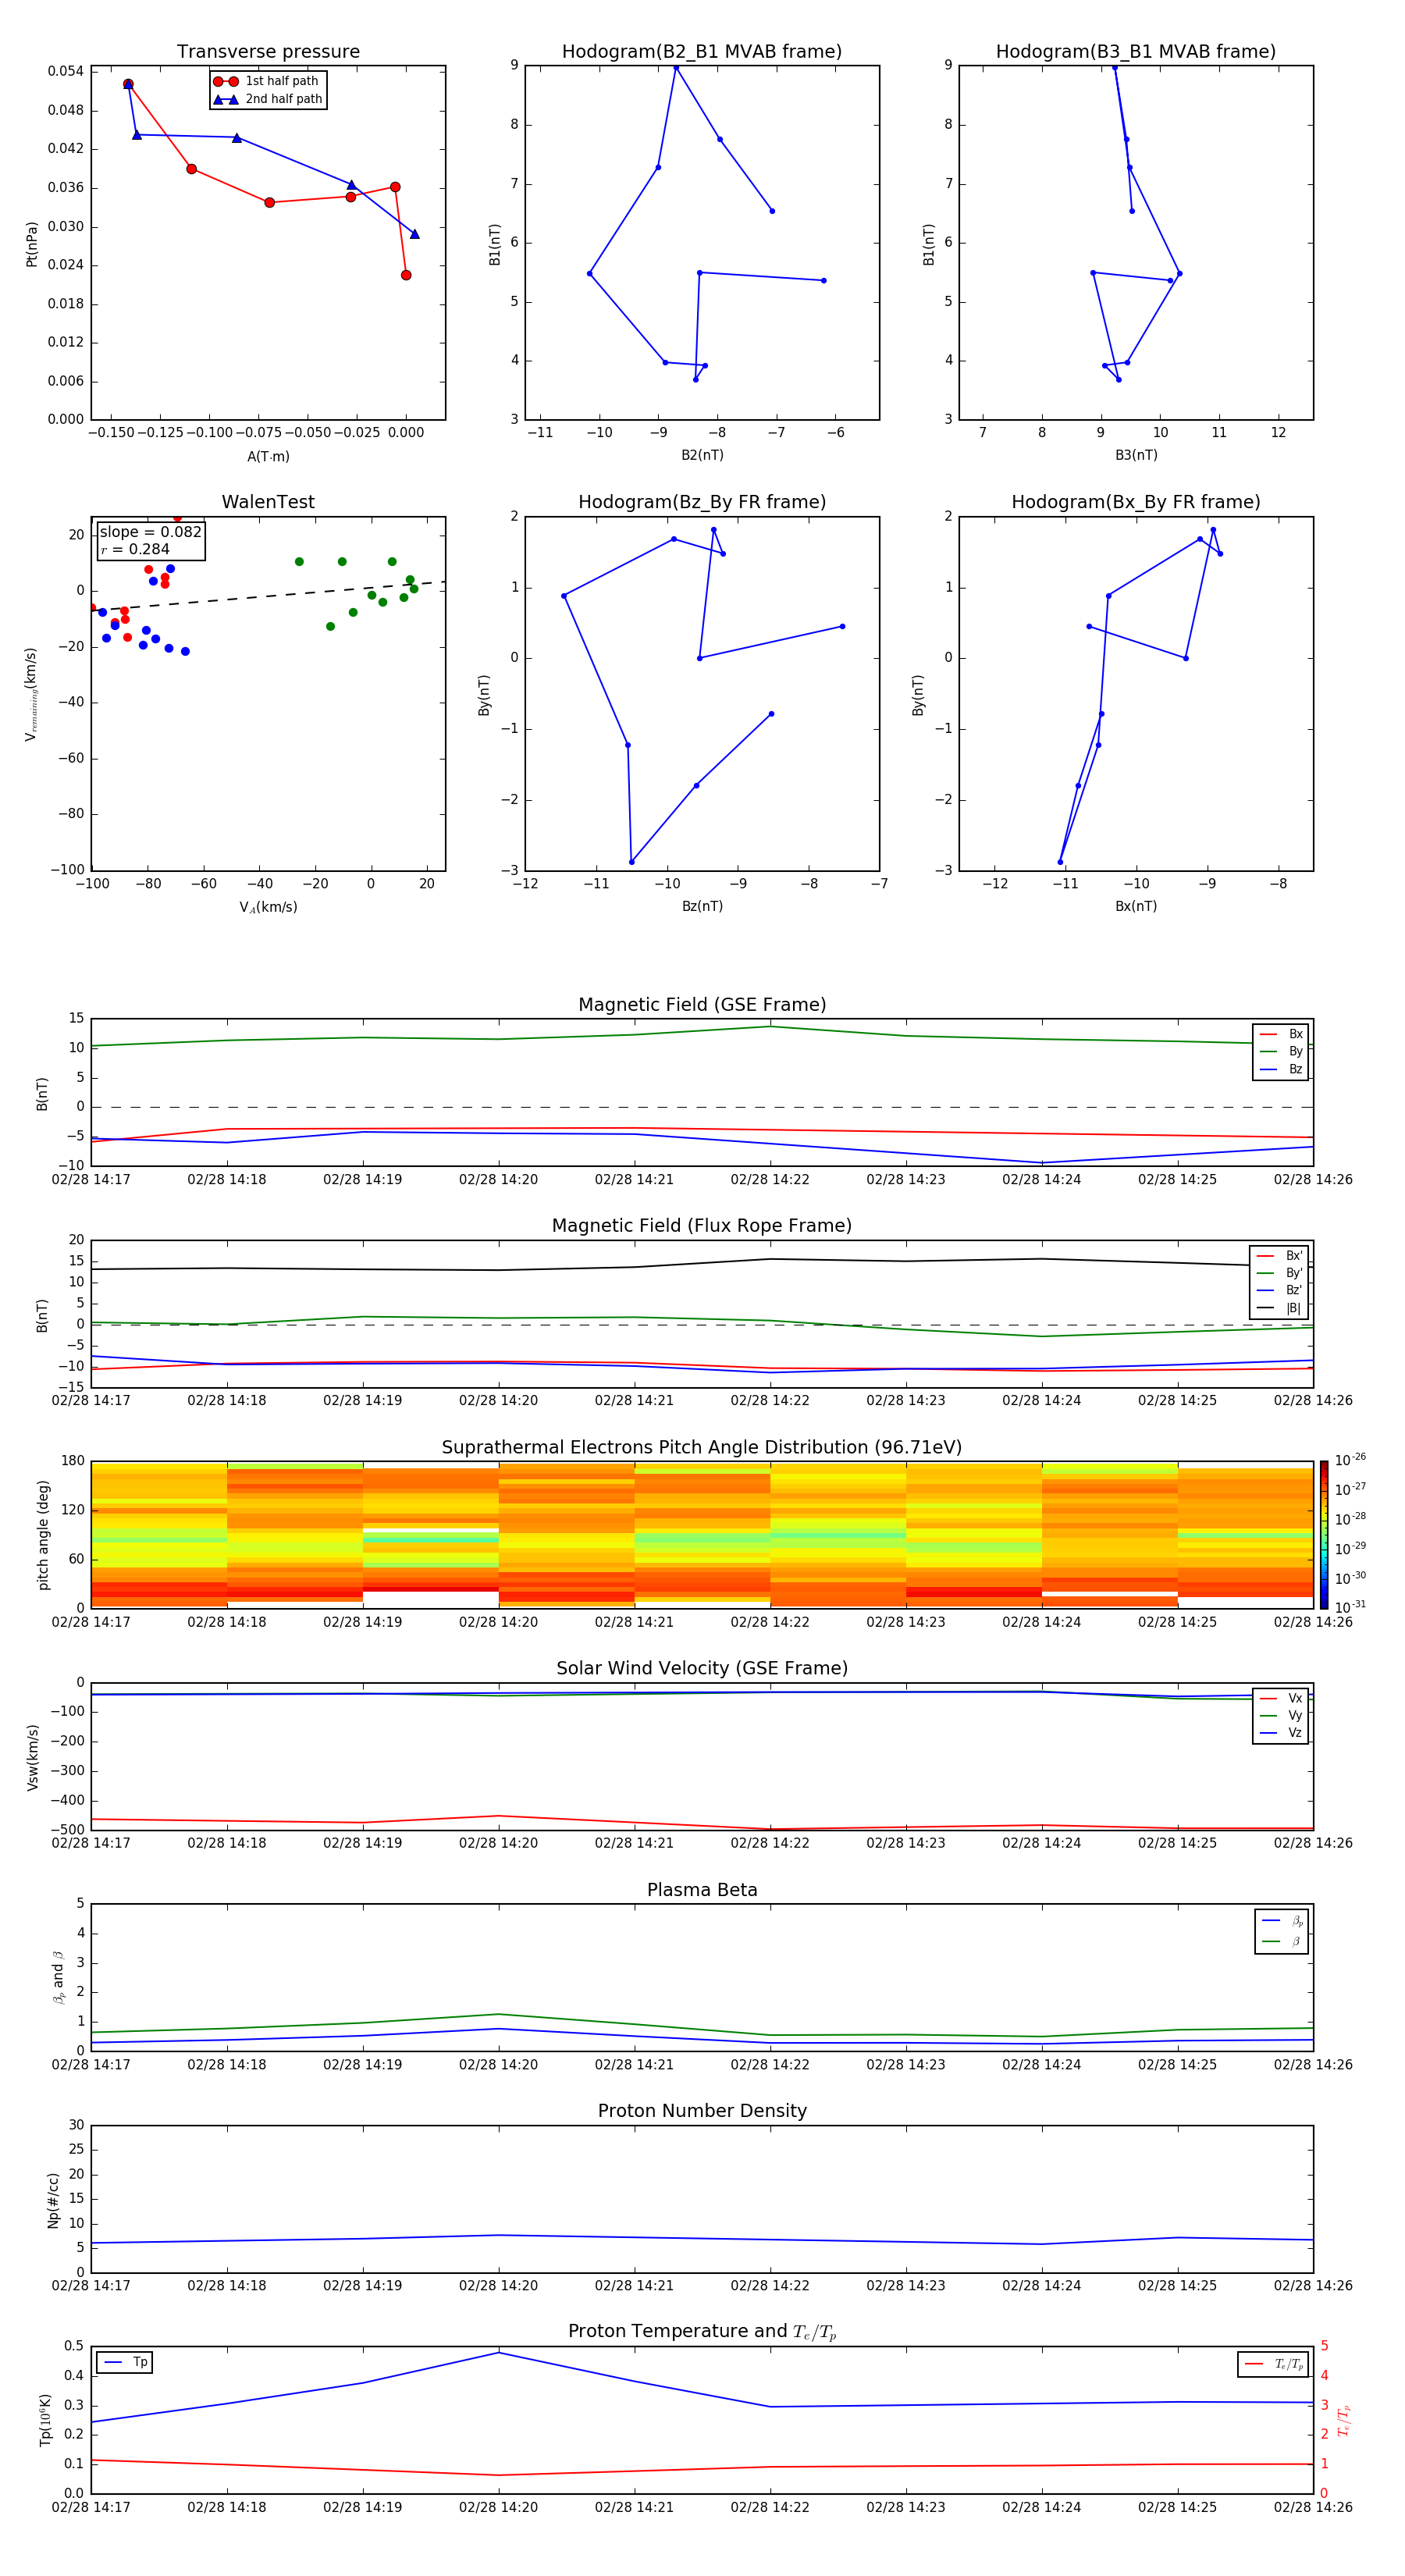
Task: Click the 'Hodogram(B2_B1 MVAB frame)' title
Action: (702, 52)
